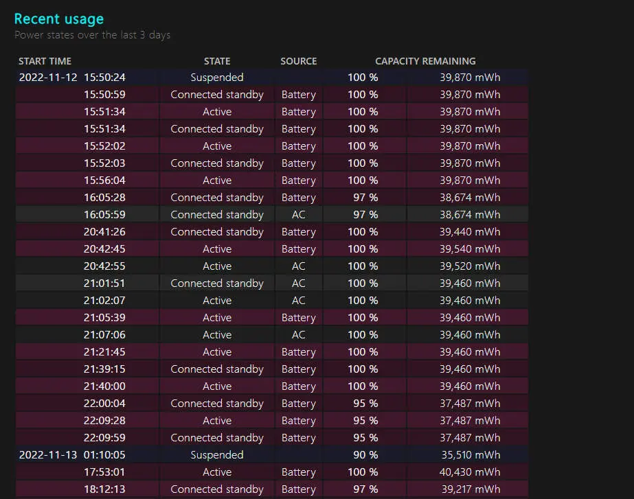Screen dimensions: 634x499
Task: Click the 39,540 mWh capacity value
Action: [x=470, y=249]
